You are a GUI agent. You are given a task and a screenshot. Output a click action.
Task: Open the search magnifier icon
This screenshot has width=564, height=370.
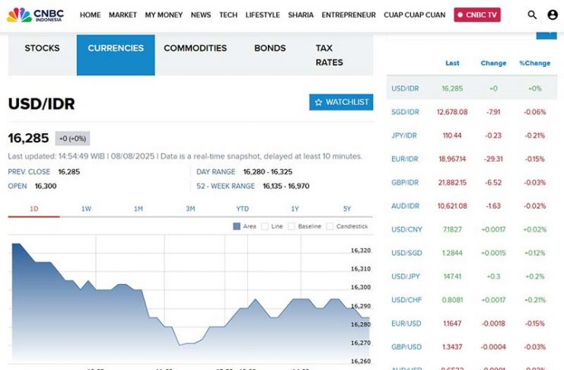click(532, 14)
